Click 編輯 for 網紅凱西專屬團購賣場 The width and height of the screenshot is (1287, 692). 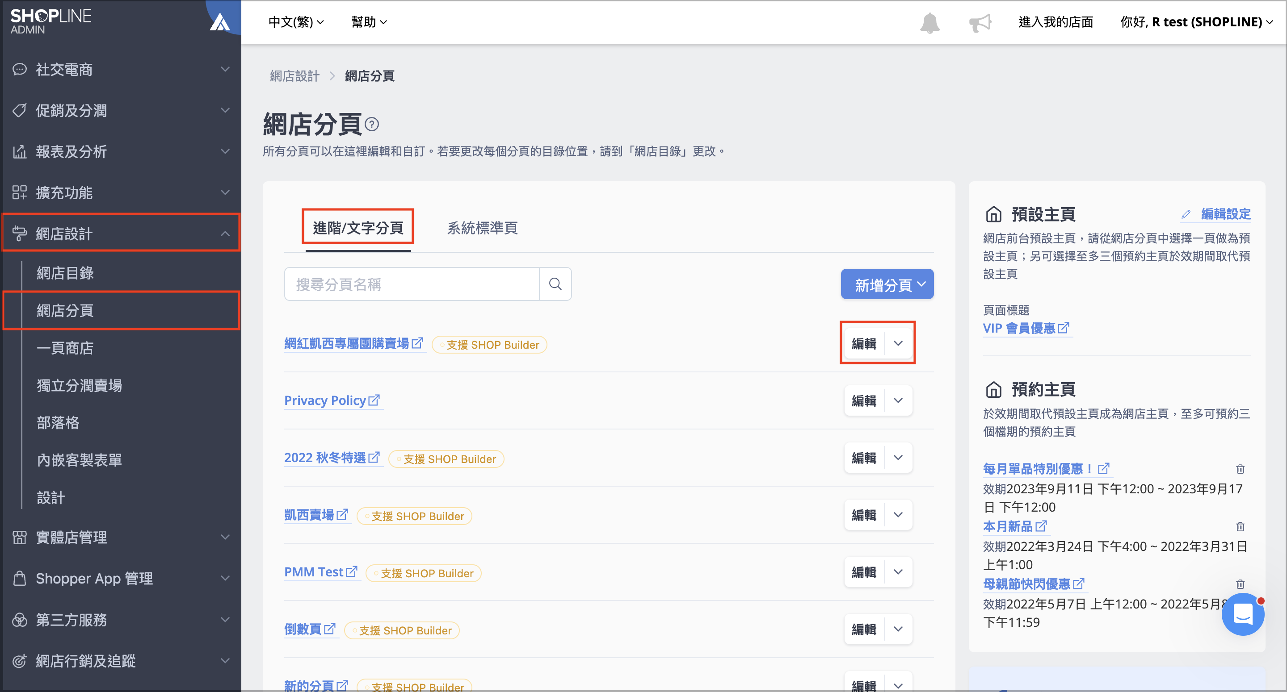point(864,343)
